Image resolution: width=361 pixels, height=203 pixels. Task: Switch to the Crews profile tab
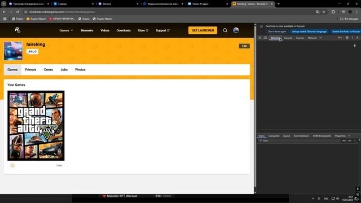click(49, 69)
